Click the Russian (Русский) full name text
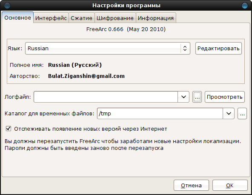252x195 pixels. click(75, 65)
